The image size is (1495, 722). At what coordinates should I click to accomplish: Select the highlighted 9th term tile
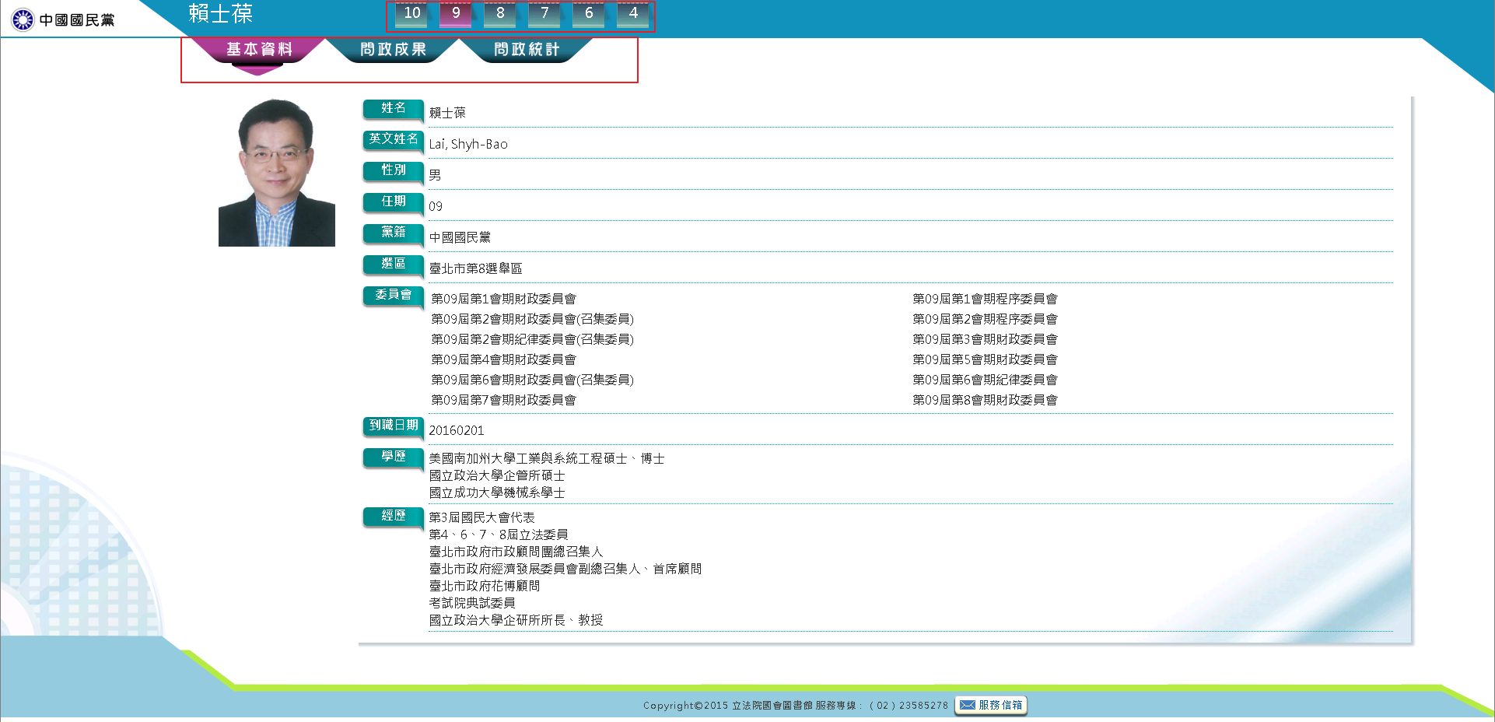point(456,14)
